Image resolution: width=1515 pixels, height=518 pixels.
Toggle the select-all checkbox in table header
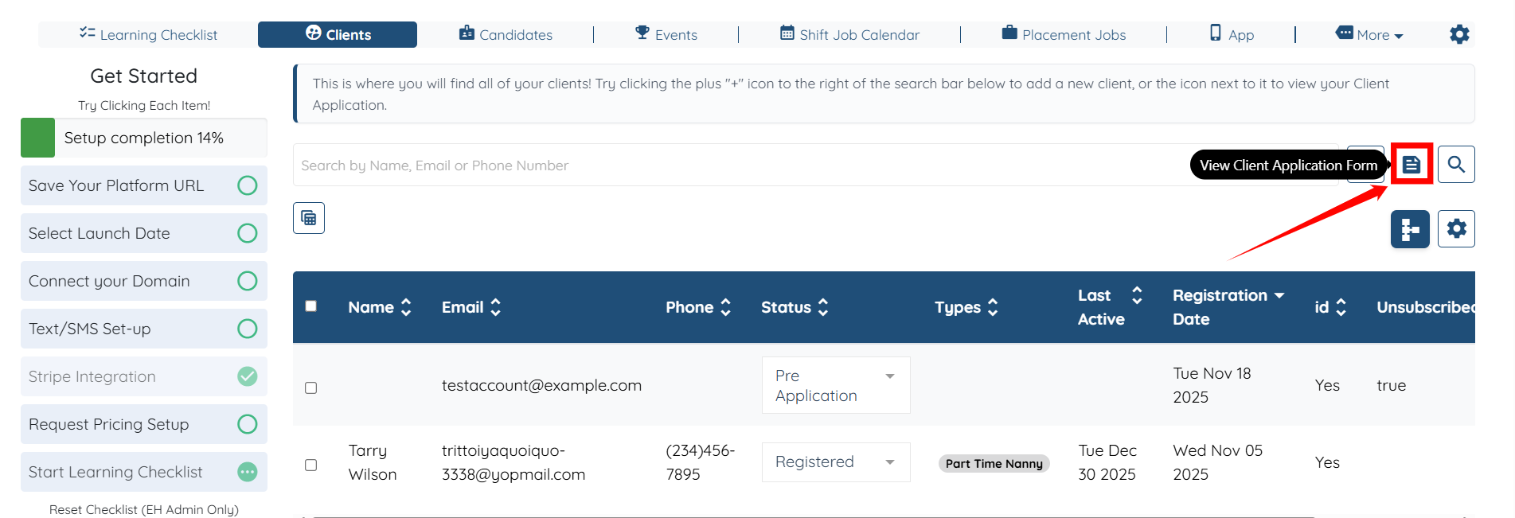pos(311,306)
